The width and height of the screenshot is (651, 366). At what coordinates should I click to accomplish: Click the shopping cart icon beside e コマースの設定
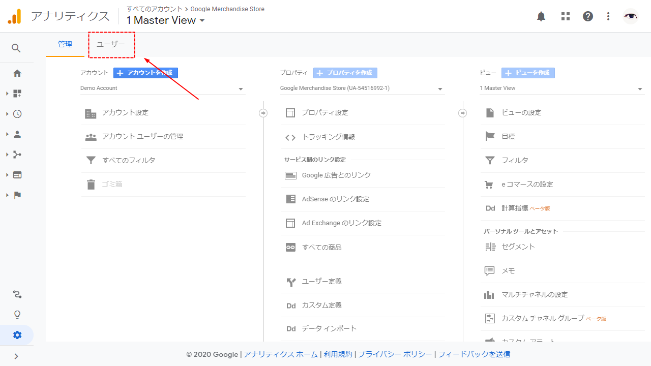pyautogui.click(x=490, y=185)
